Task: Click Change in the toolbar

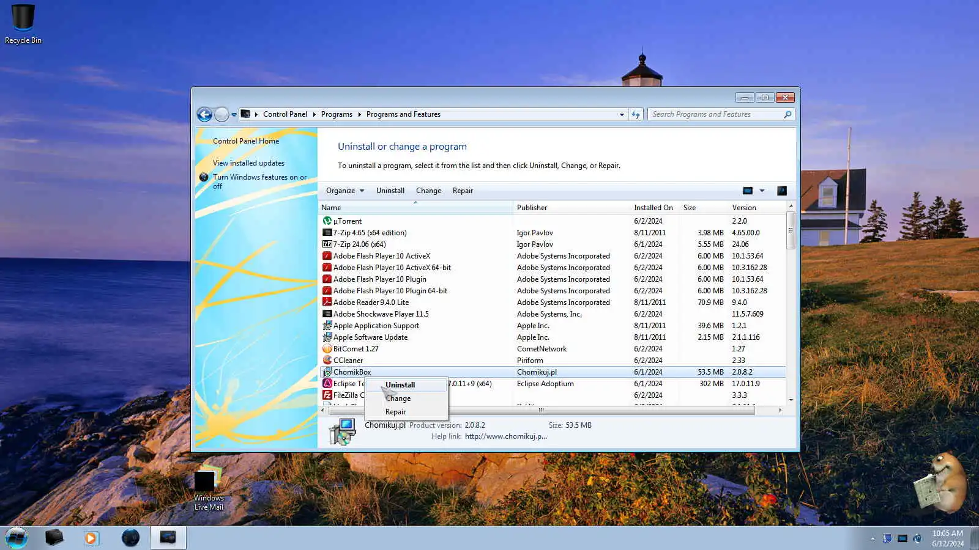Action: (x=428, y=191)
